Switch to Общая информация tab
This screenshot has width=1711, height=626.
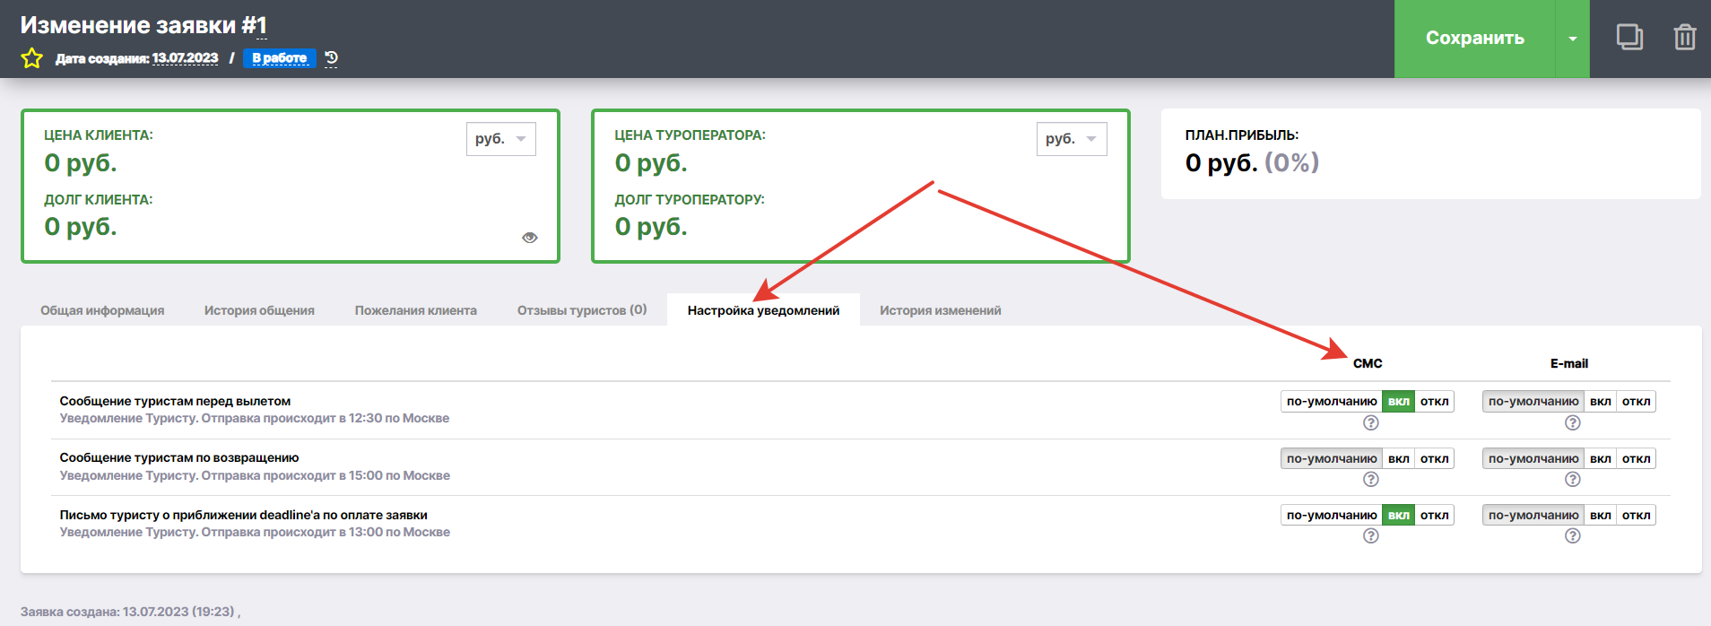(102, 310)
